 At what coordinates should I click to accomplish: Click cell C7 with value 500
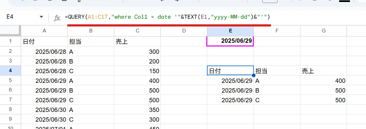tap(137, 100)
